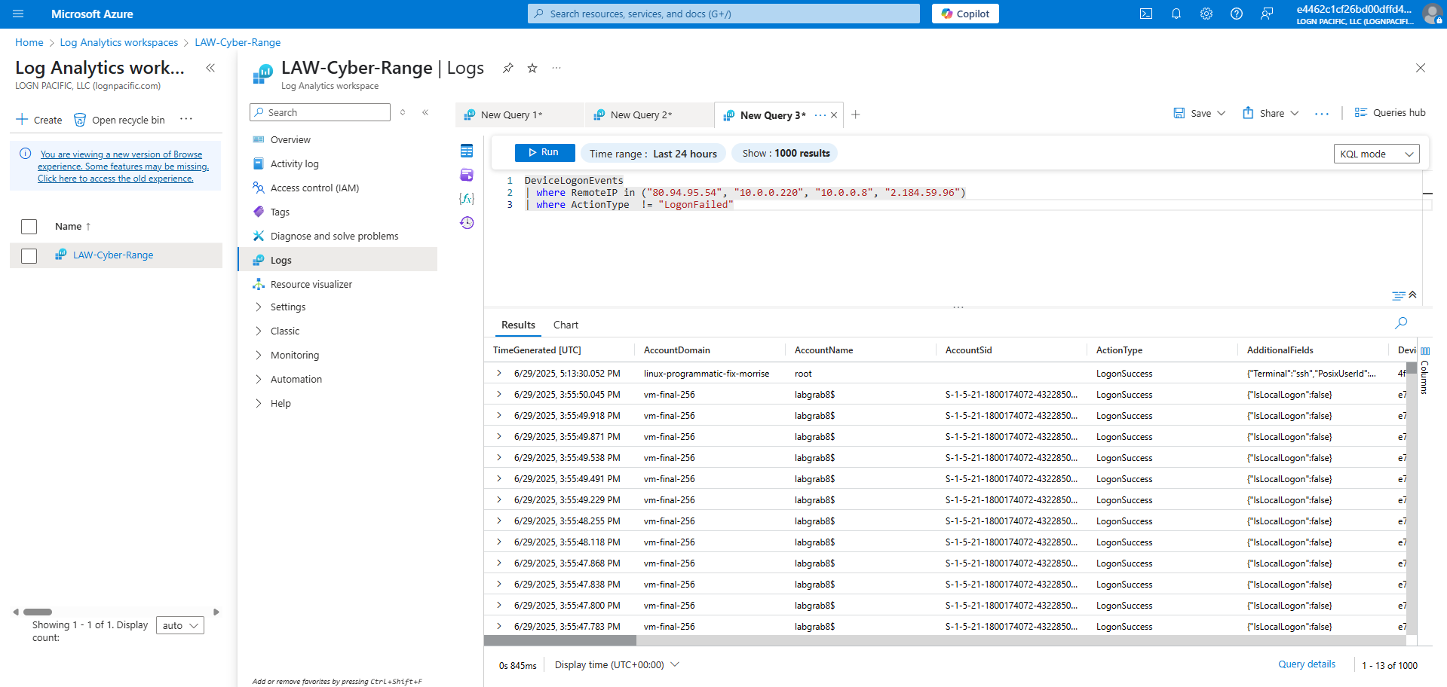The image size is (1447, 687).
Task: Open the Tables panel icon
Action: tap(467, 151)
